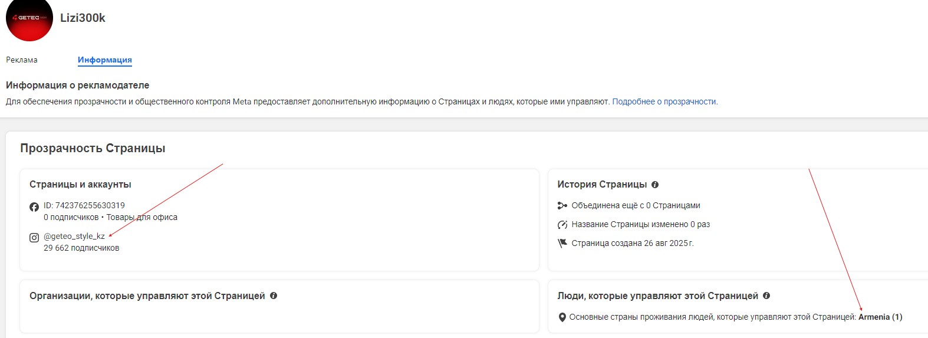The width and height of the screenshot is (928, 338).
Task: Click the merge icon beside Объединена ещё с 0 Страницами
Action: point(562,206)
